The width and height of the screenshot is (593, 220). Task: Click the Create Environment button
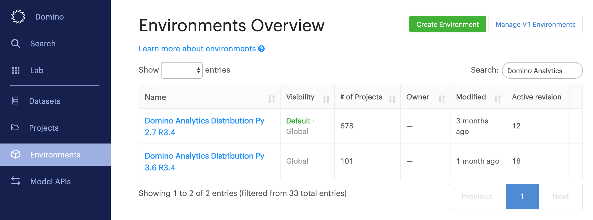pyautogui.click(x=447, y=24)
